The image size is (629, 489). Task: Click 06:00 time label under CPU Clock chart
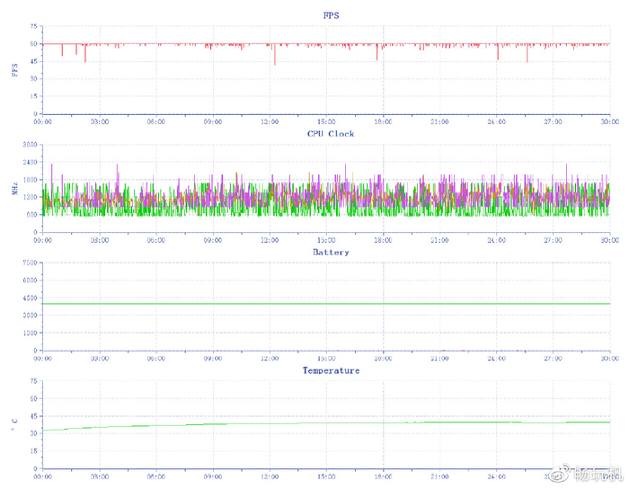click(156, 240)
